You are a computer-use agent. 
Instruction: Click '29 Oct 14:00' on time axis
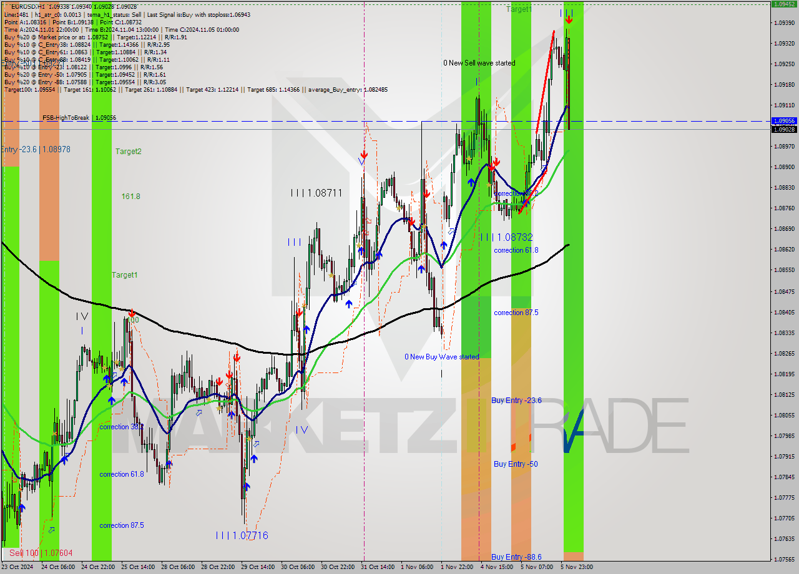[x=258, y=567]
